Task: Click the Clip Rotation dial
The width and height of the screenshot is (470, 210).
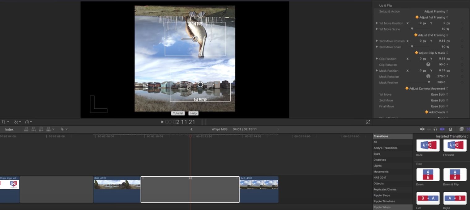Action: pyautogui.click(x=428, y=65)
